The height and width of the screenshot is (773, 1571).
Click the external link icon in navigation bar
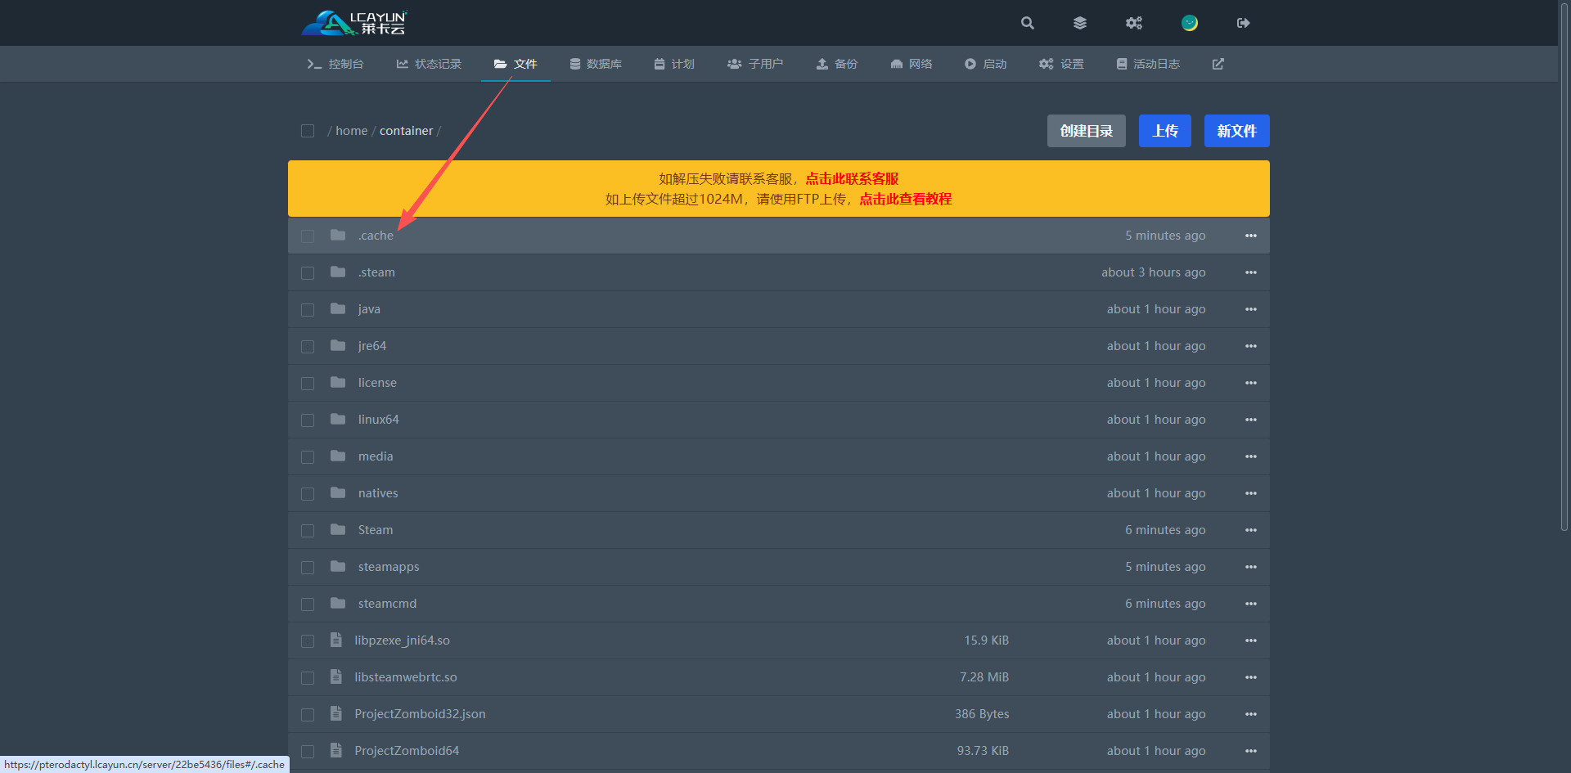pos(1218,64)
